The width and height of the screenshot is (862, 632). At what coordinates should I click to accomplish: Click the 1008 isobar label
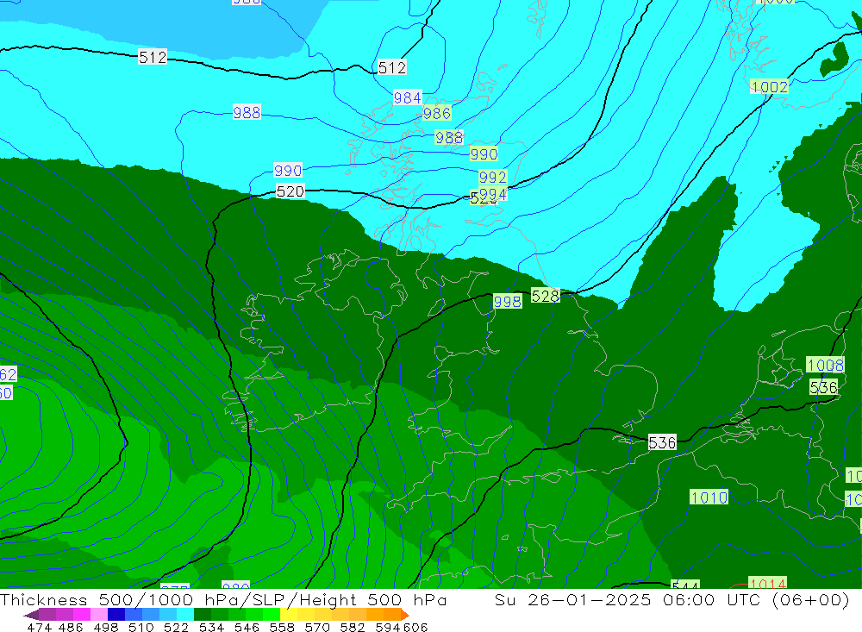pyautogui.click(x=825, y=365)
